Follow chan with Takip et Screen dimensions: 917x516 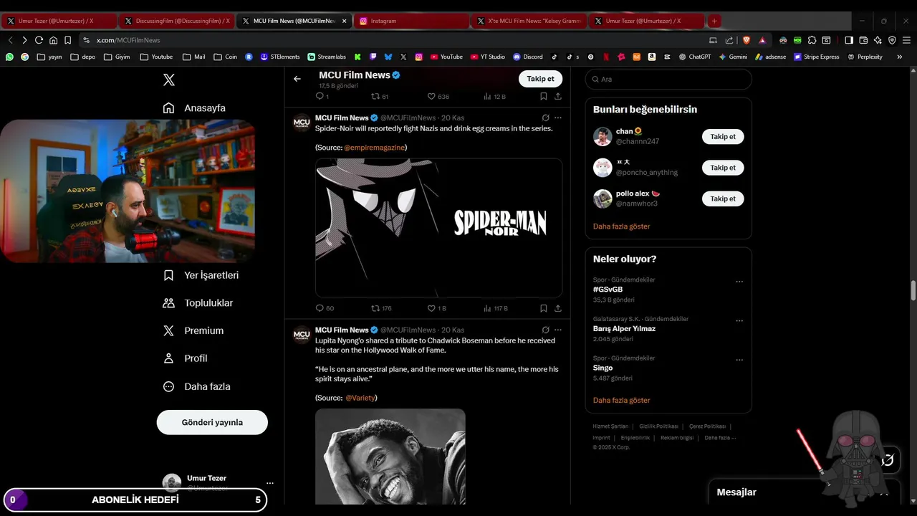pyautogui.click(x=723, y=136)
